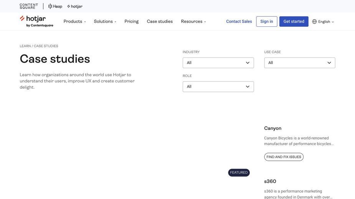The width and height of the screenshot is (355, 199).
Task: Expand the Products menu
Action: [x=75, y=21]
